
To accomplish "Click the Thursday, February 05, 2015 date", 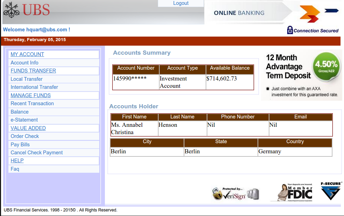I will 35,40.
